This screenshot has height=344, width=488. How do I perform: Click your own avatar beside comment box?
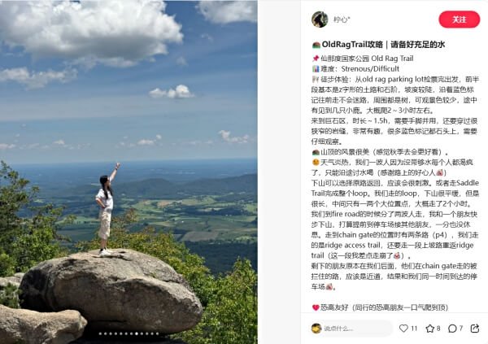tap(316, 328)
